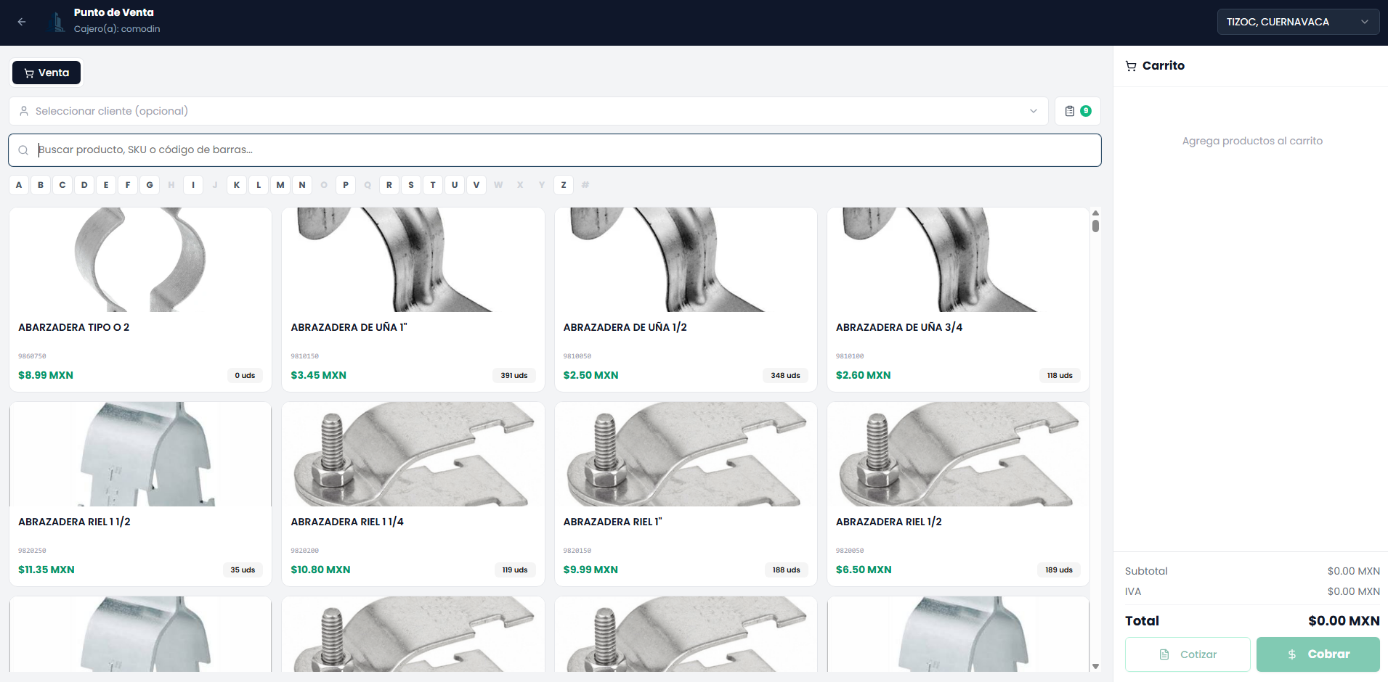Filter products by letter V
1388x682 pixels.
pos(476,185)
